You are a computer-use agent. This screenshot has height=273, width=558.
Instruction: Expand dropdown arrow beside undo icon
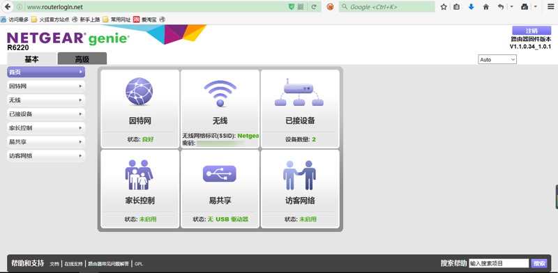[511, 7]
